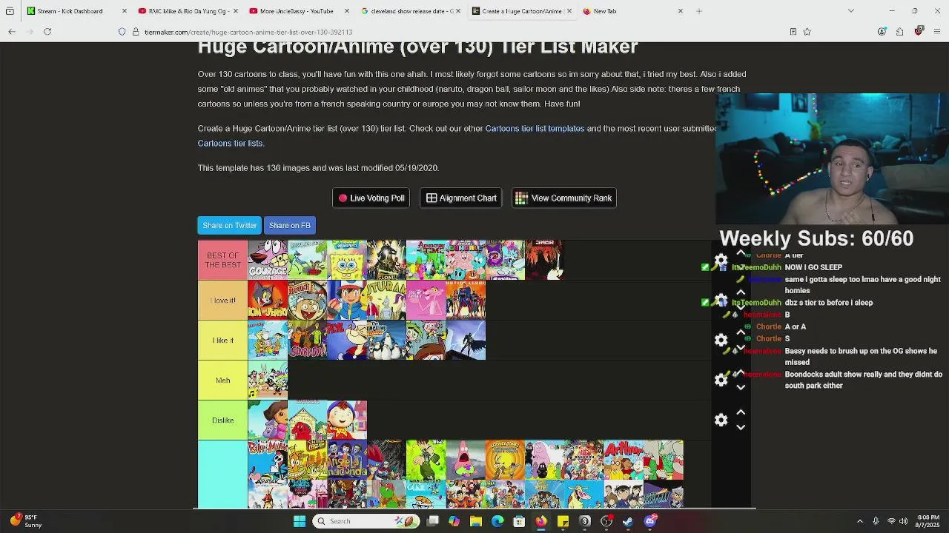Click the tracking protection shield icon
The width and height of the screenshot is (949, 533).
122,32
